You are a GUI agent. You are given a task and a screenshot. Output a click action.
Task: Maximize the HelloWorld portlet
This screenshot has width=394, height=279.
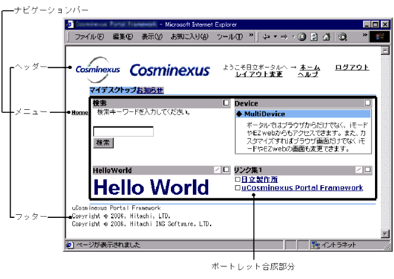pos(226,170)
